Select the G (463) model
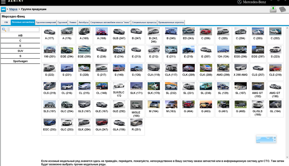The width and height of the screenshot is (289, 166). pyautogui.click(x=206, y=109)
